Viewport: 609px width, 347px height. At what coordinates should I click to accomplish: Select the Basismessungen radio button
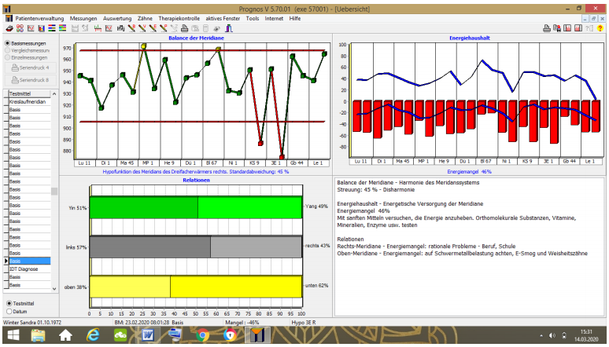[8, 43]
